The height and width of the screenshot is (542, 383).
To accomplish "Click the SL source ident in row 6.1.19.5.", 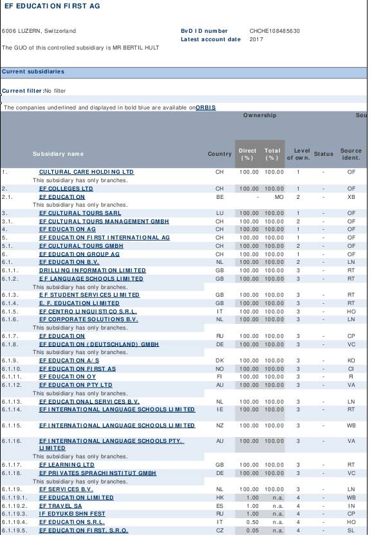I will [351, 530].
